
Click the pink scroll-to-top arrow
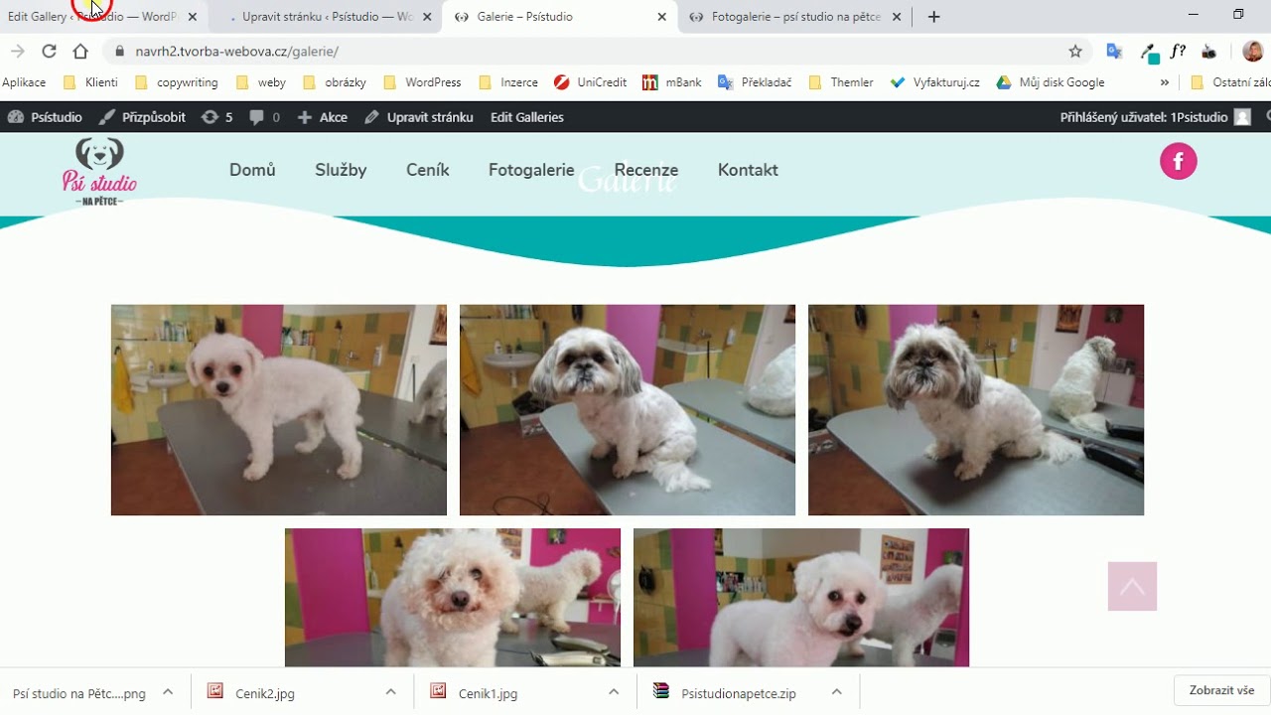(x=1132, y=586)
